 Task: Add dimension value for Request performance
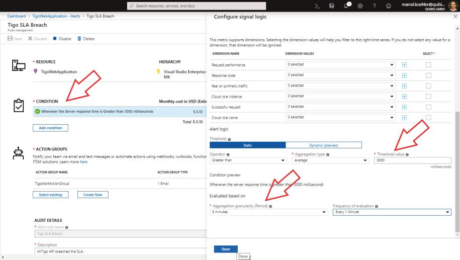pos(404,65)
